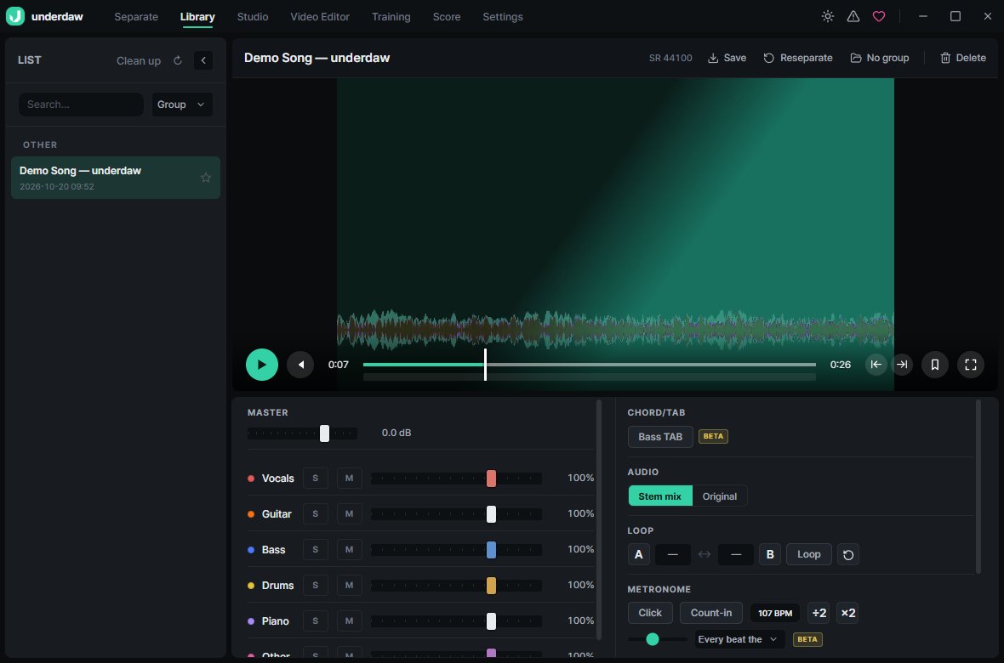Click the rewind to start triangle button
Screen dimensions: 1004x663
point(300,365)
